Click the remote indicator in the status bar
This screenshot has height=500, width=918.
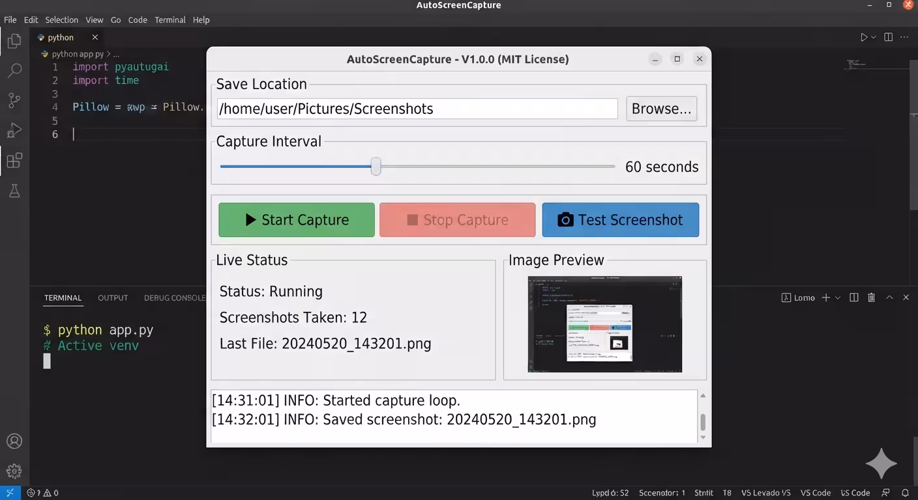coord(10,493)
